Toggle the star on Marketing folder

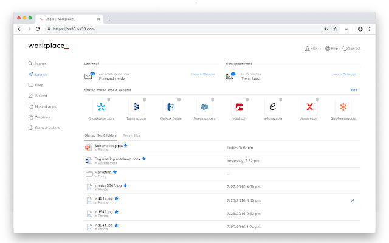coord(115,172)
